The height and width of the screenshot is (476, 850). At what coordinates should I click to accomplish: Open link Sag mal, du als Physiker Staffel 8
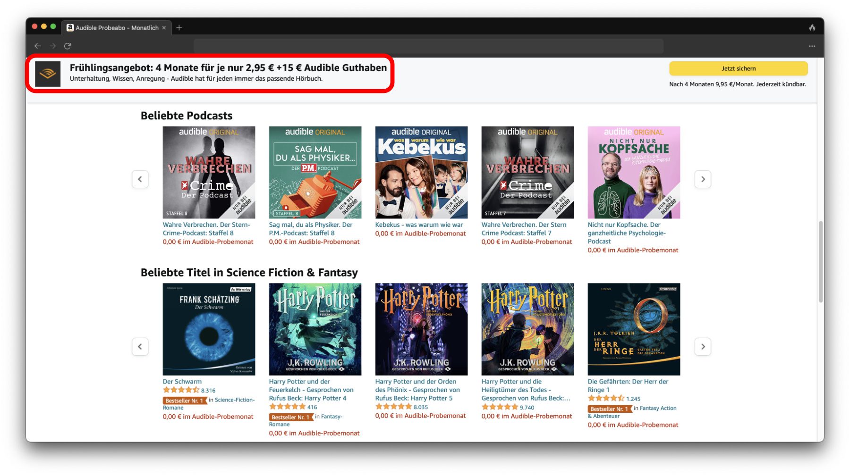[311, 229]
